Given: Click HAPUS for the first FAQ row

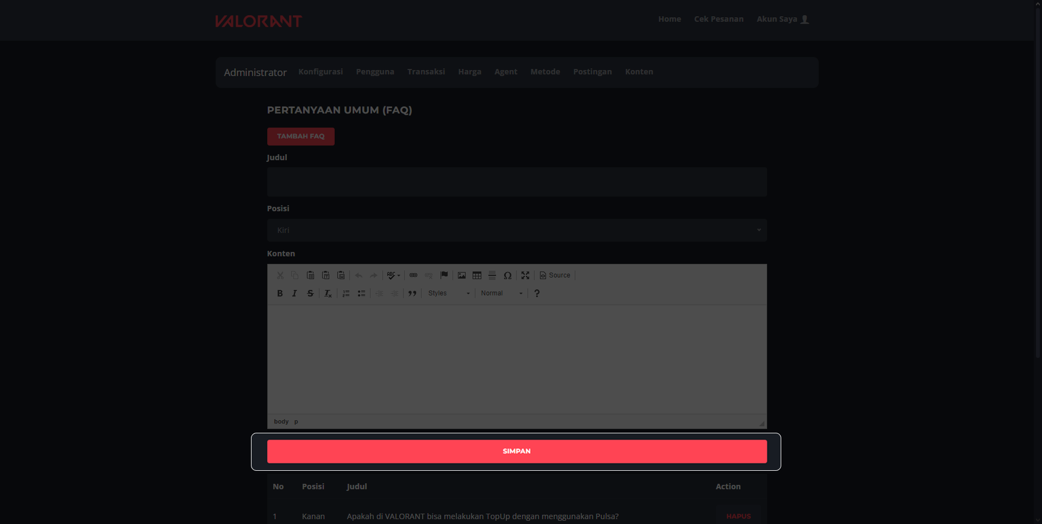Looking at the screenshot, I should pyautogui.click(x=738, y=516).
